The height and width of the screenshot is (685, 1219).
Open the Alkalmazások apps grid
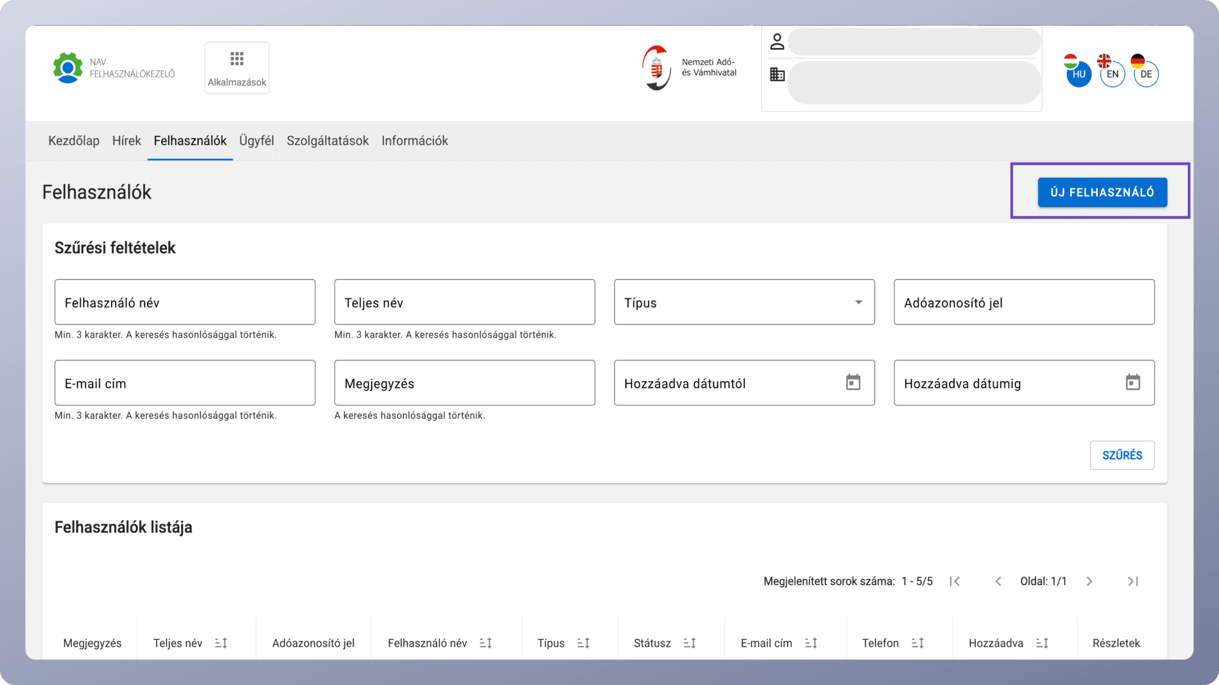point(236,68)
